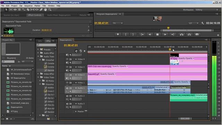This screenshot has width=222, height=125.
Task: Toggle timeline Snap magnet icon
Action: [x=76, y=51]
